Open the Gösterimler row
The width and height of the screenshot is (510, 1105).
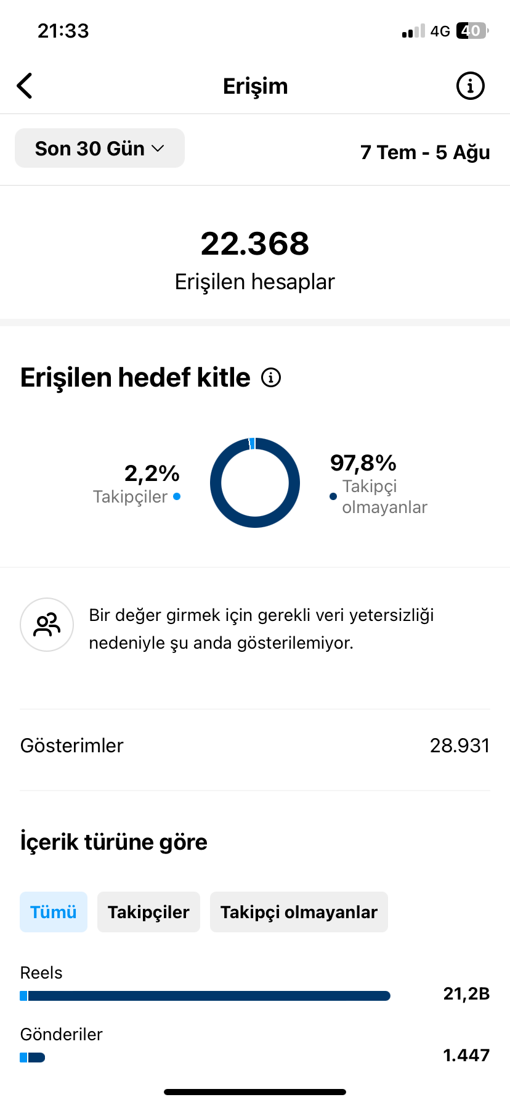pos(255,746)
